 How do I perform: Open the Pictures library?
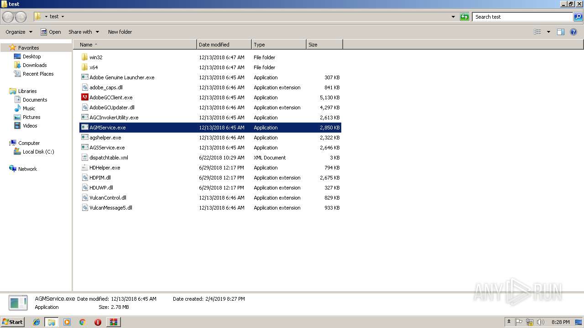pos(31,117)
